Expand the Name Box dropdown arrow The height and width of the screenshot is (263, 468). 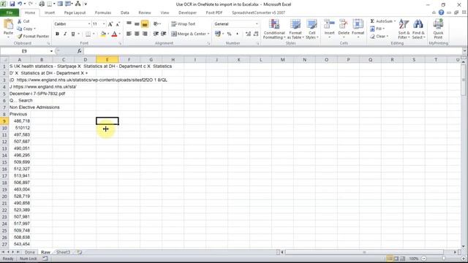point(51,51)
